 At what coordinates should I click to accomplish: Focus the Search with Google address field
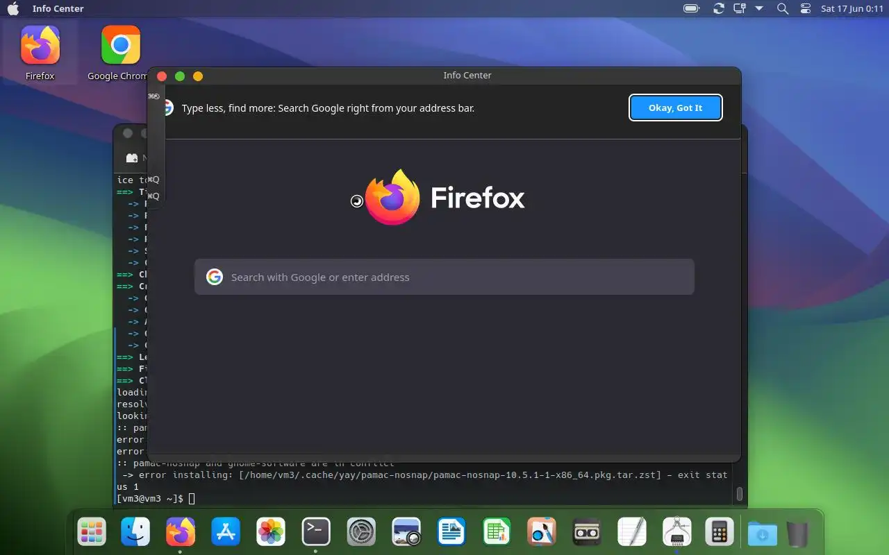pyautogui.click(x=444, y=277)
